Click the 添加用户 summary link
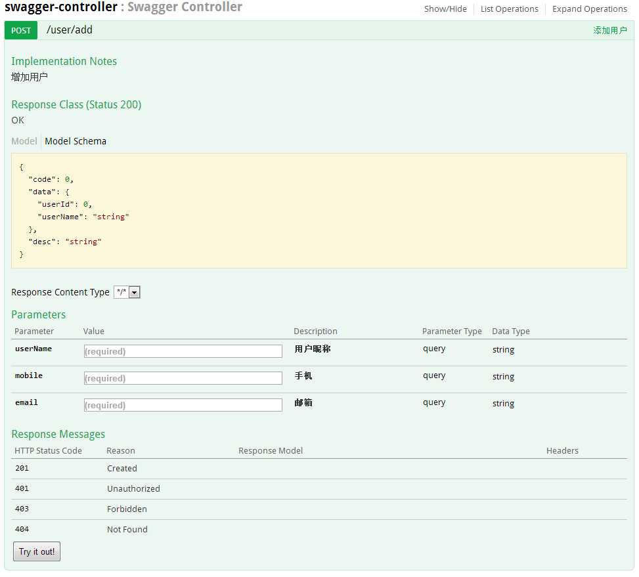639x577 pixels. click(609, 31)
